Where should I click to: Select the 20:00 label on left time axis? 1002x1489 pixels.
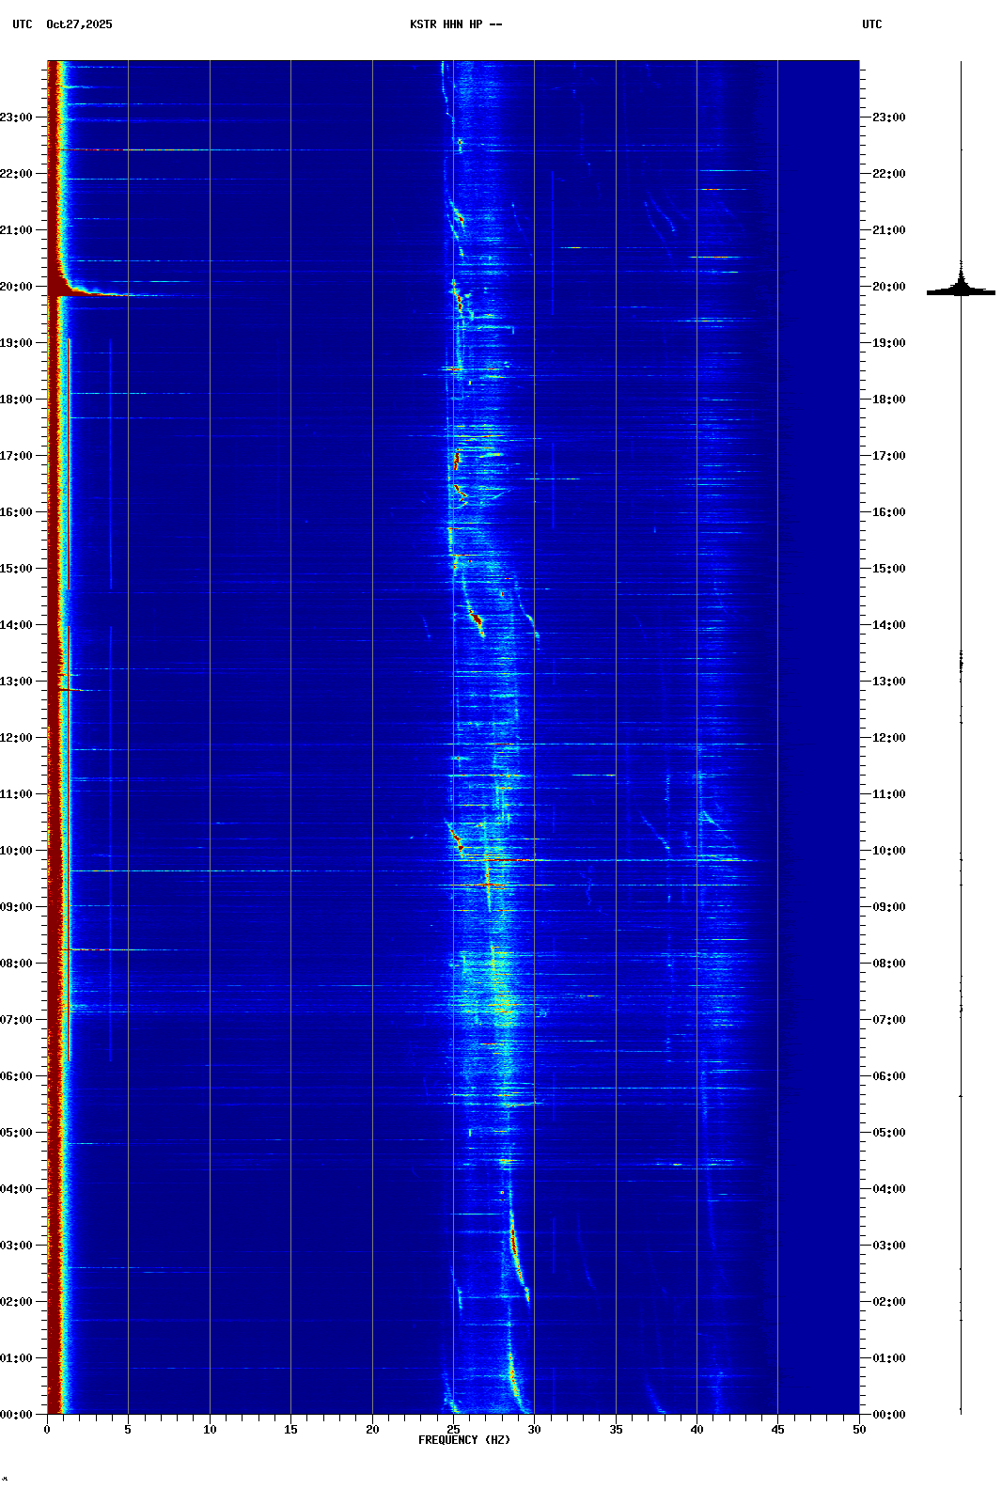(x=16, y=287)
